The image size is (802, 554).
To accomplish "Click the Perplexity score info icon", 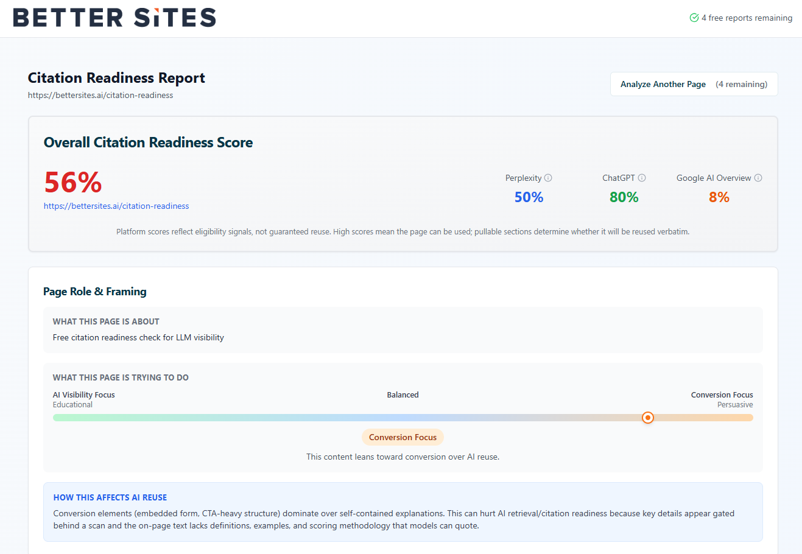I will [x=549, y=178].
